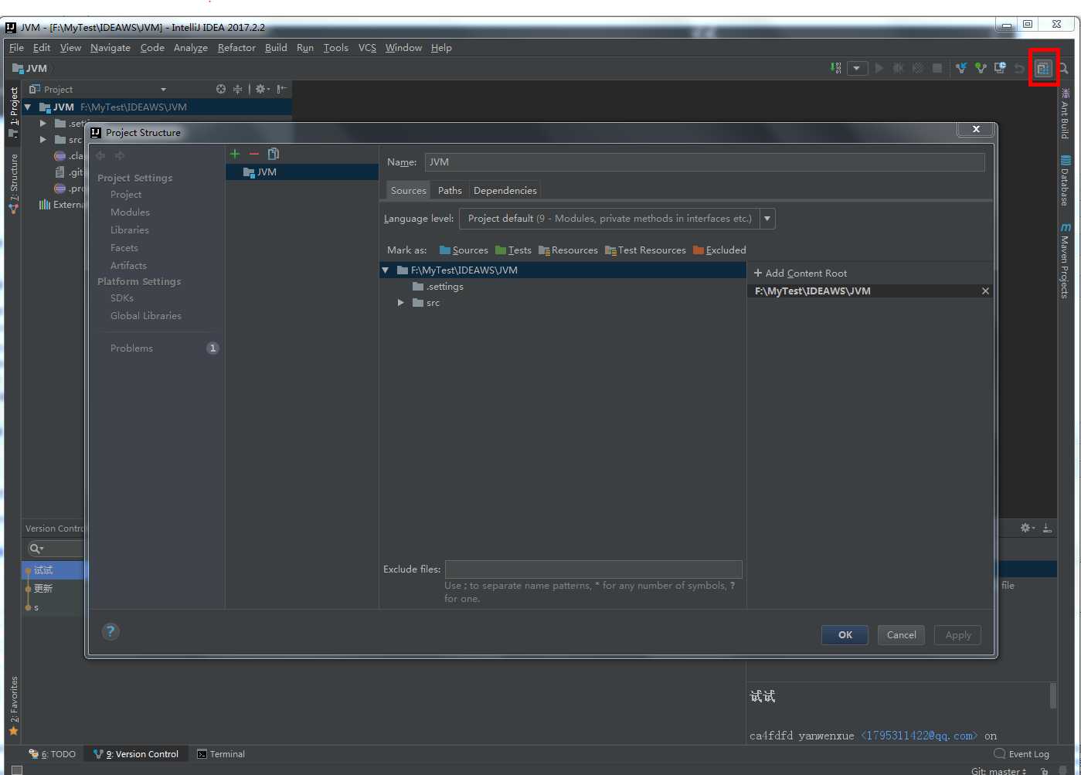
Task: Click the Search Everywhere magnifier icon
Action: pyautogui.click(x=1063, y=68)
